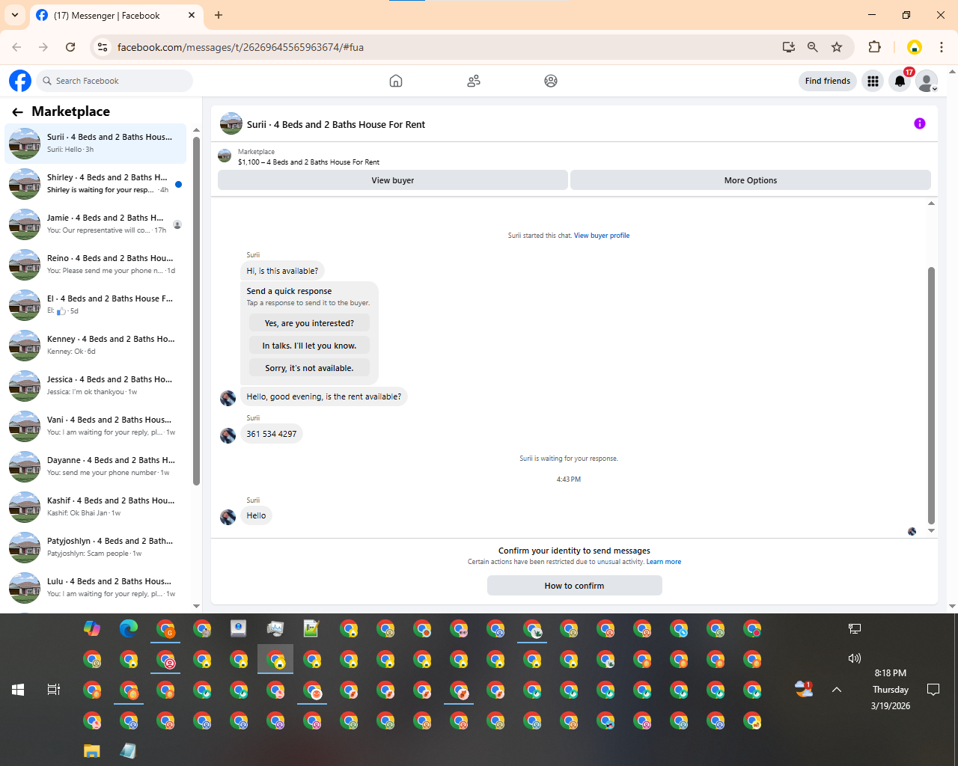Open the Dayanne conversation
Image resolution: width=958 pixels, height=766 pixels.
tap(96, 467)
